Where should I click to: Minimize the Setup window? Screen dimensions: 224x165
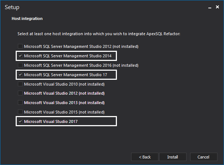tap(210, 7)
